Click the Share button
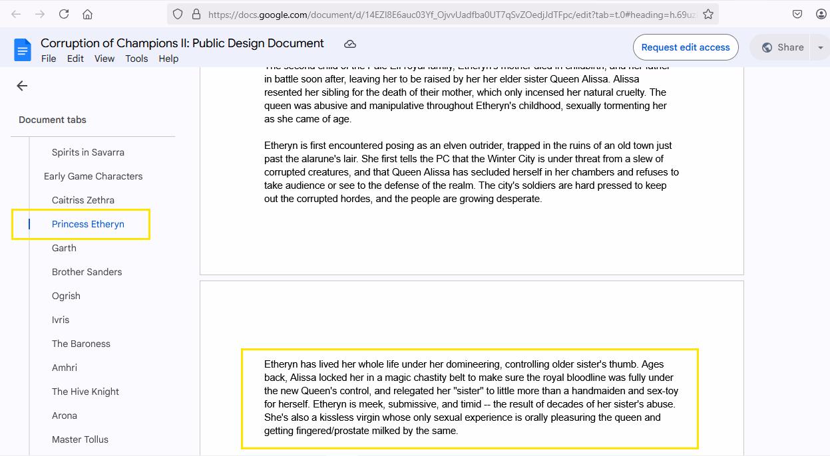The width and height of the screenshot is (830, 456). tap(782, 47)
